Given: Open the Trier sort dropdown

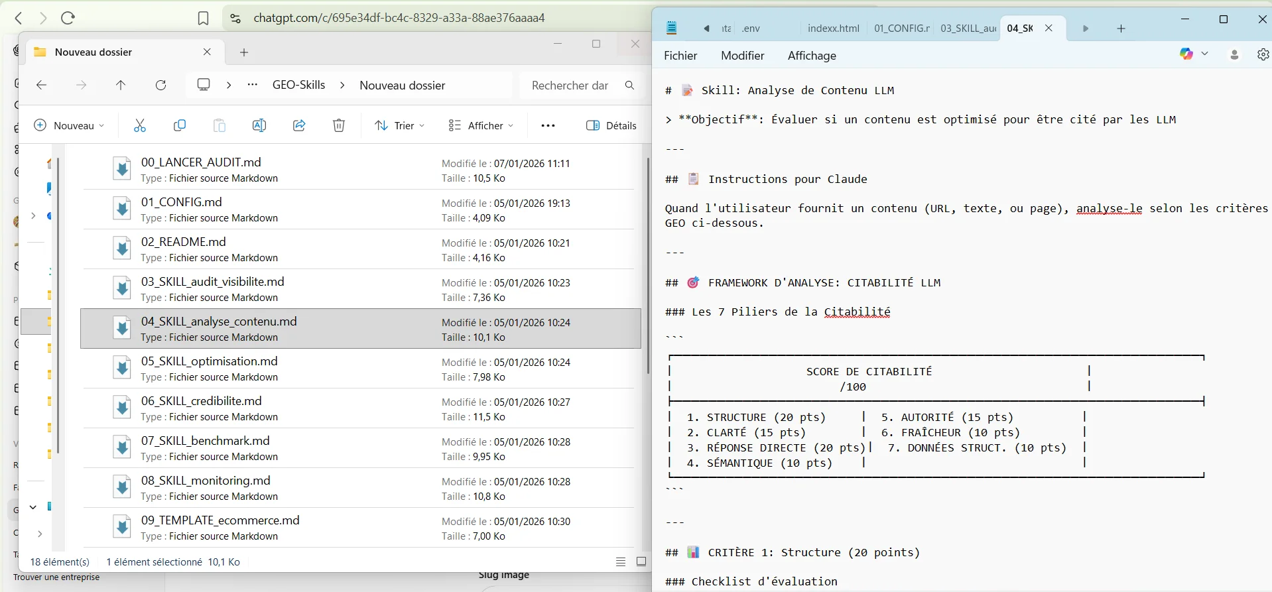Looking at the screenshot, I should 399,125.
